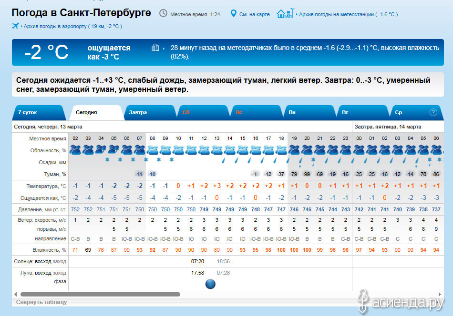Click the left scroll arrow of the table
The height and width of the screenshot is (316, 453).
coord(16,295)
